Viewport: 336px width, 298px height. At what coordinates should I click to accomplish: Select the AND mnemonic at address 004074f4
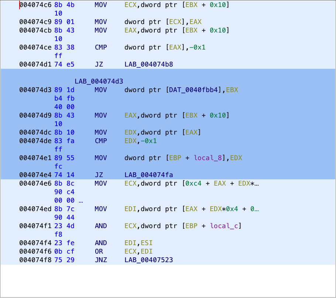(100, 243)
